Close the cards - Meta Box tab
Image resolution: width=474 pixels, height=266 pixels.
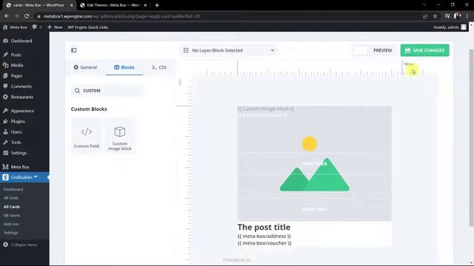pyautogui.click(x=71, y=5)
